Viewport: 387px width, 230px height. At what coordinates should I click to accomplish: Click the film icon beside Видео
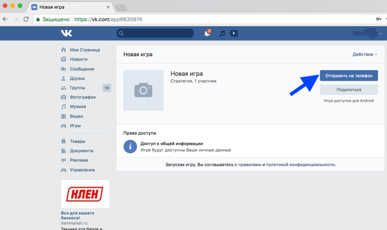(63, 116)
